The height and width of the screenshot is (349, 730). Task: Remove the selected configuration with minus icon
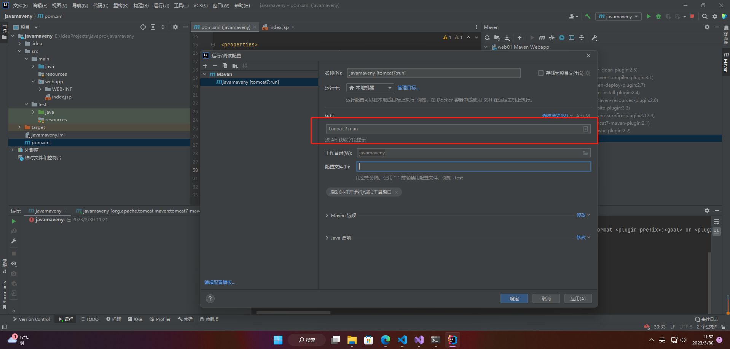(215, 66)
